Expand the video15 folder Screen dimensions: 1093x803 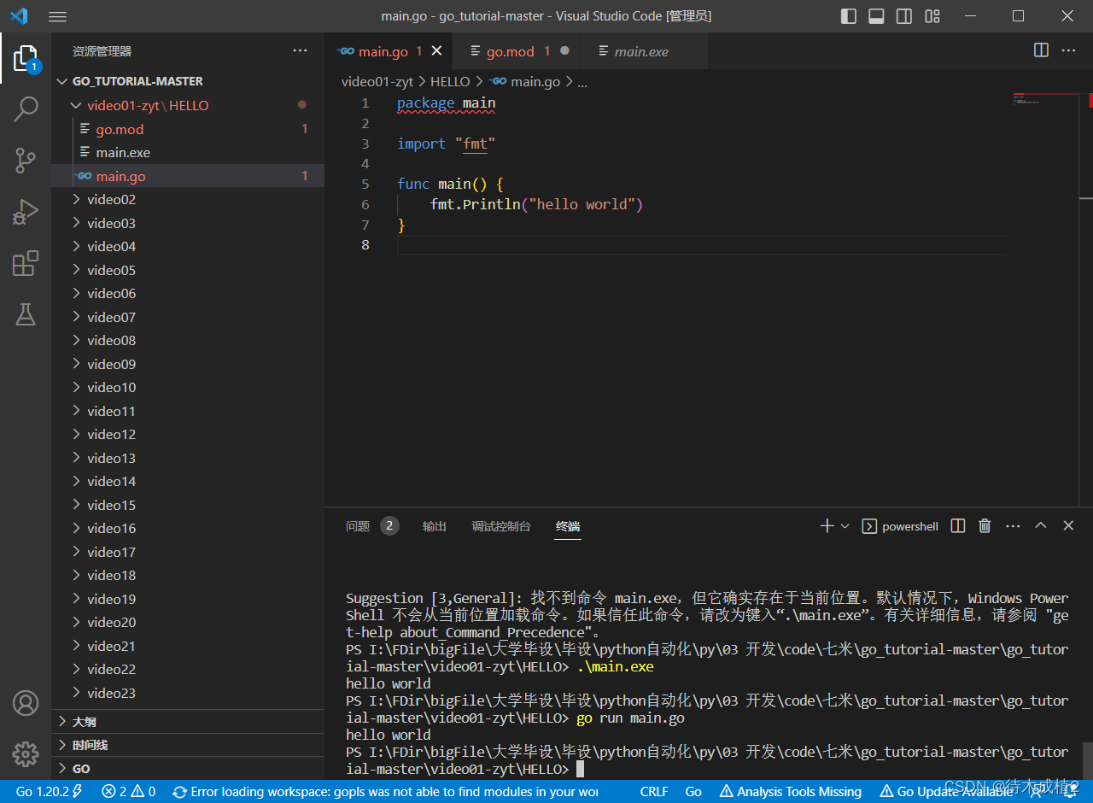(188, 505)
